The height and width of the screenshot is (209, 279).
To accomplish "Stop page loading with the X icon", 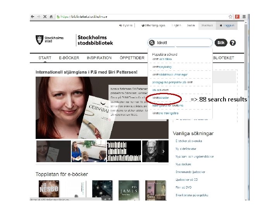I will click(x=45, y=17).
